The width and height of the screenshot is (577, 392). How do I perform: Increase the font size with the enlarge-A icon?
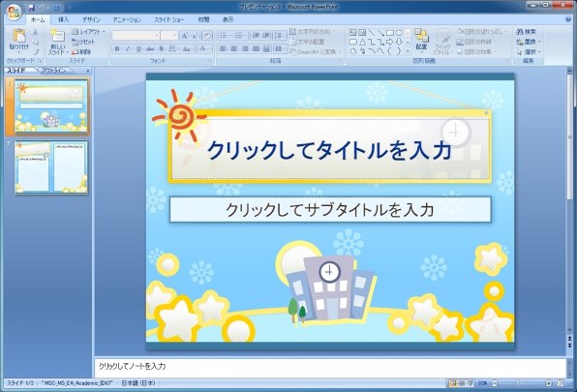point(185,35)
